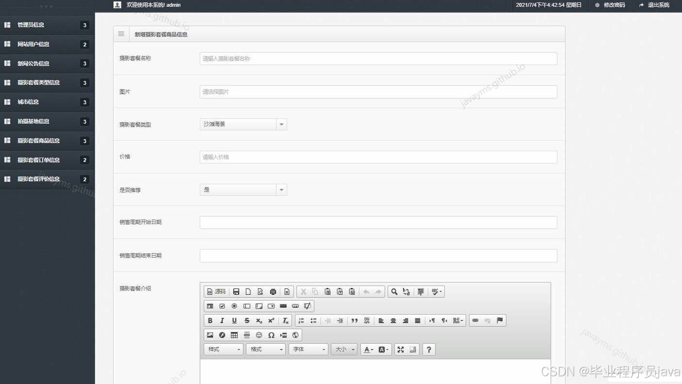This screenshot has width=682, height=384.
Task: Insert a Smiley via editor toolbar
Action: point(259,335)
